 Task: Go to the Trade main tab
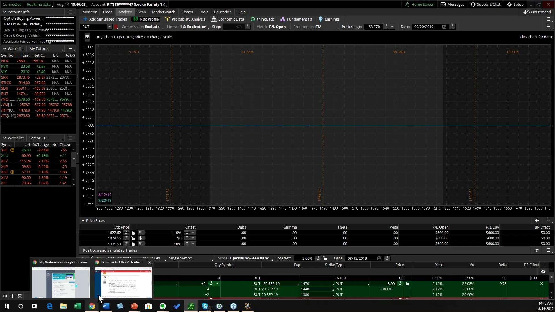(x=108, y=12)
